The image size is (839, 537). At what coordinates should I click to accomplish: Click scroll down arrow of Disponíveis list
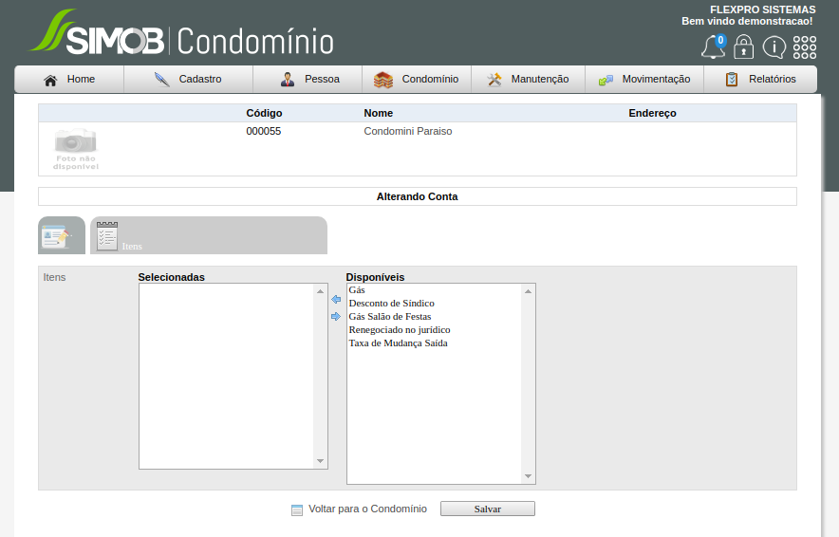[x=528, y=476]
